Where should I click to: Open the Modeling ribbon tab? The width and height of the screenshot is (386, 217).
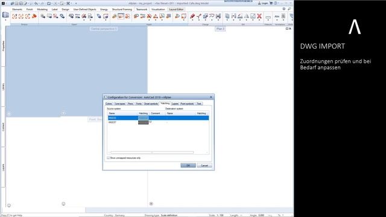[42, 10]
